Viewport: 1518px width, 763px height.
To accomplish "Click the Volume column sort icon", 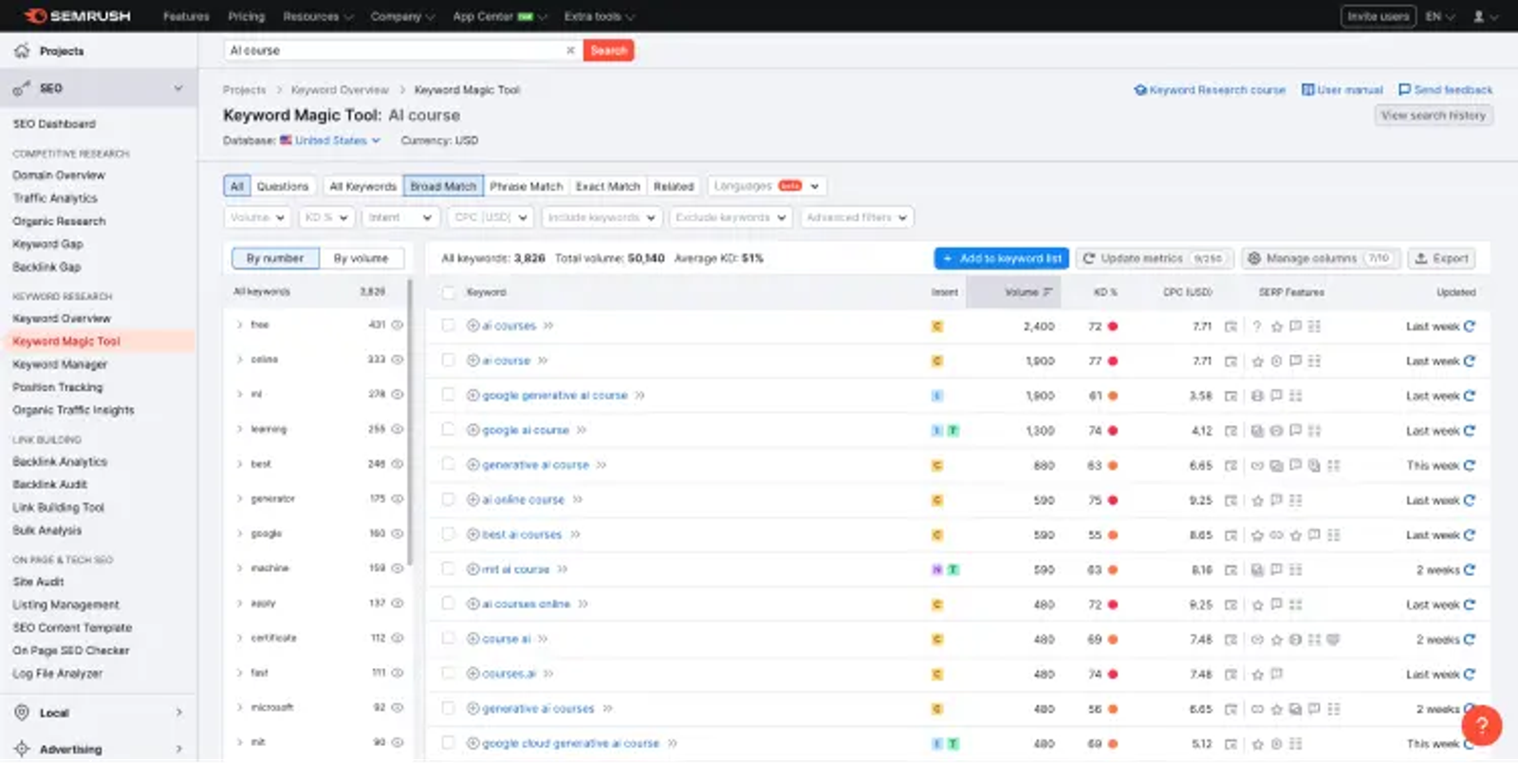I will (x=1047, y=292).
